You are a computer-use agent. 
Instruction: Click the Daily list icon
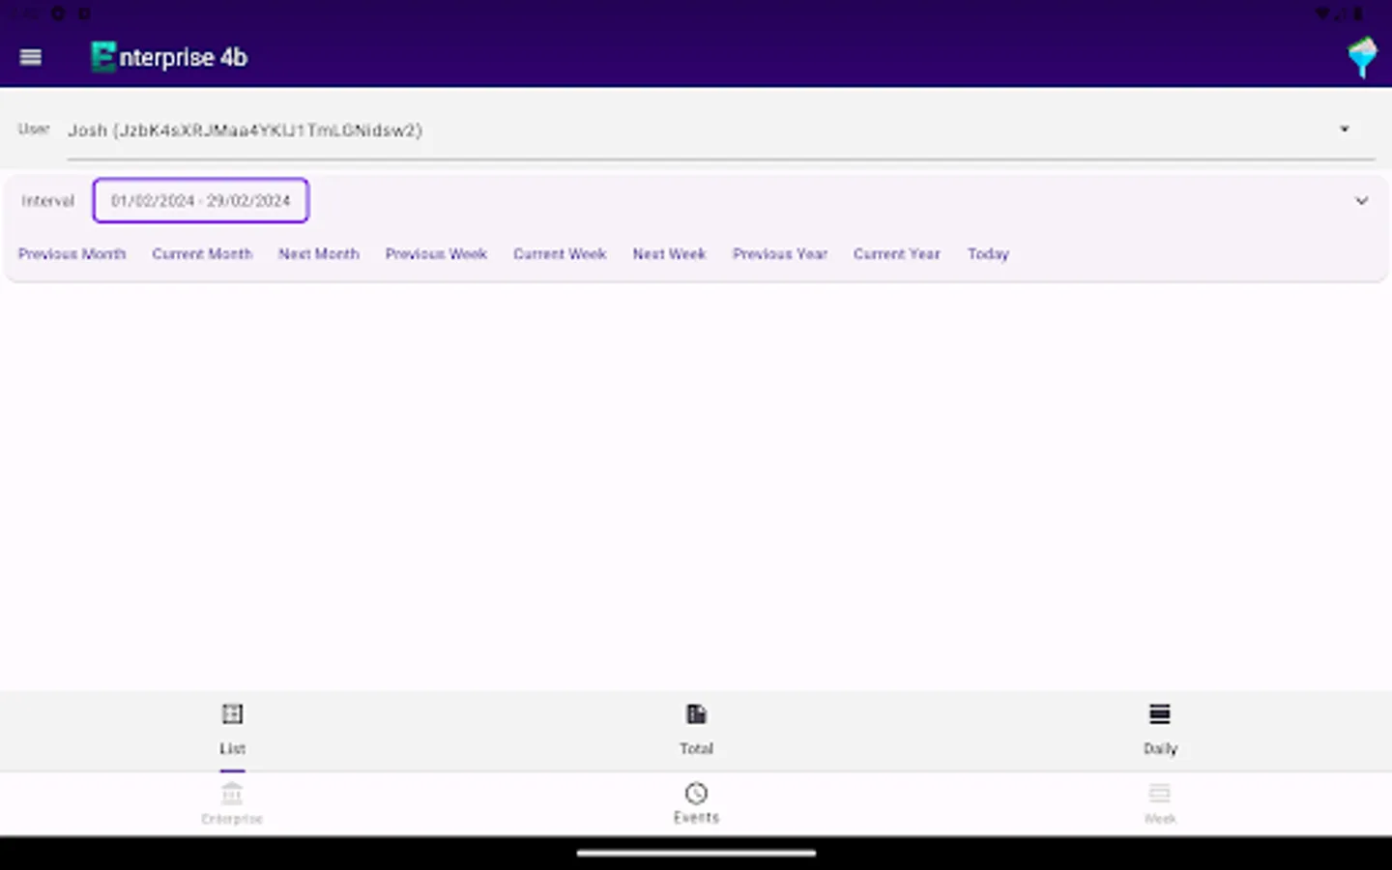pos(1159,712)
